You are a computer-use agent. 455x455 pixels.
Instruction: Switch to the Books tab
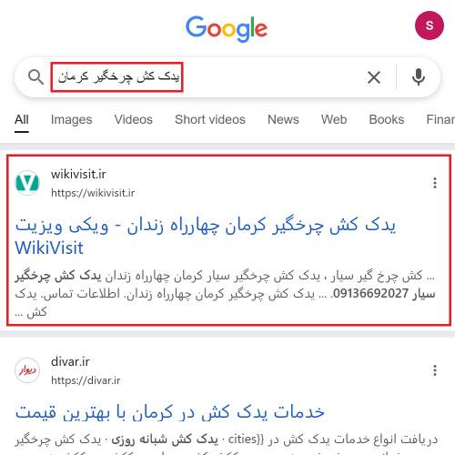click(387, 119)
